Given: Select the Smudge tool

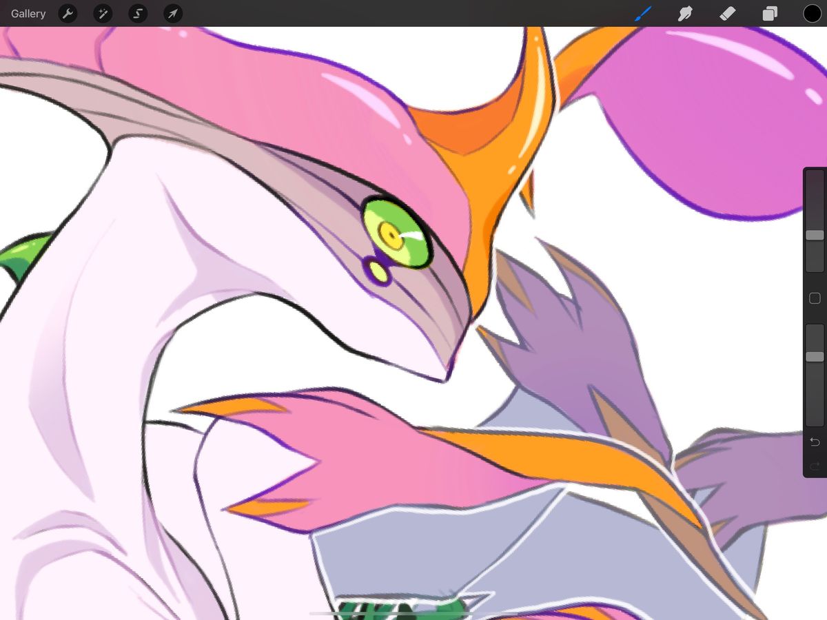Looking at the screenshot, I should 685,13.
